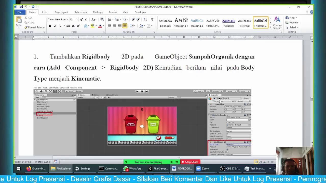This screenshot has height=183, width=326.
Task: Open File Explorer from the taskbar
Action: click(61, 169)
